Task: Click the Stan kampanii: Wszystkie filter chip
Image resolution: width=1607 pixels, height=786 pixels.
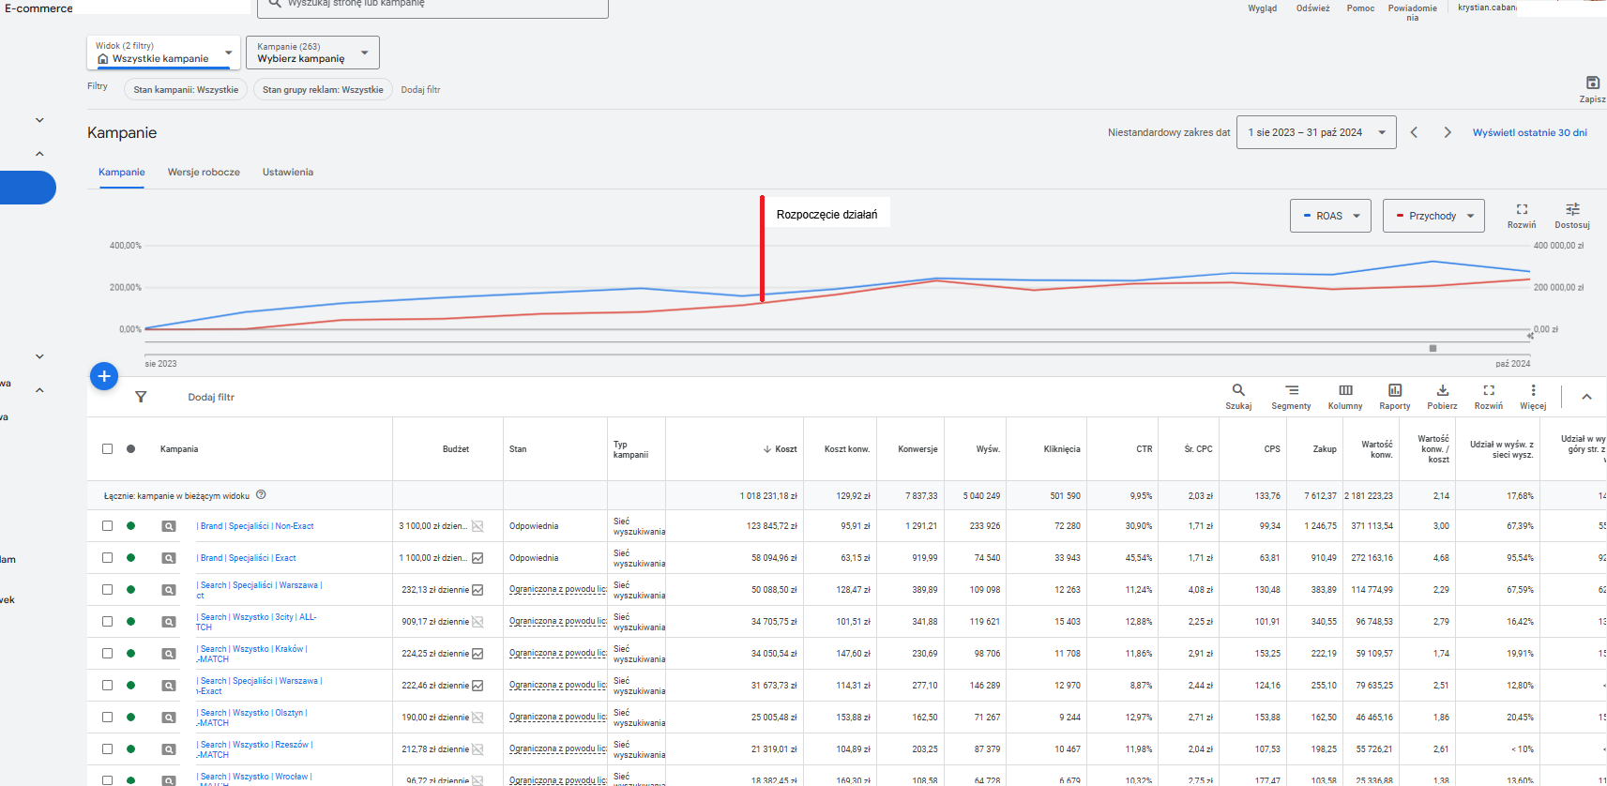Action: (x=186, y=90)
